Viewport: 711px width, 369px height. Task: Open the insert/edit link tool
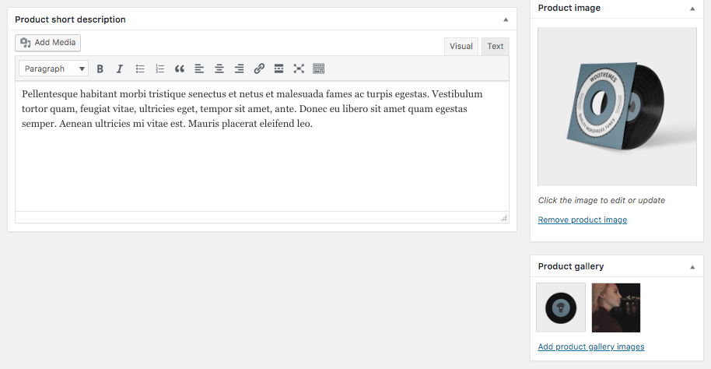259,69
